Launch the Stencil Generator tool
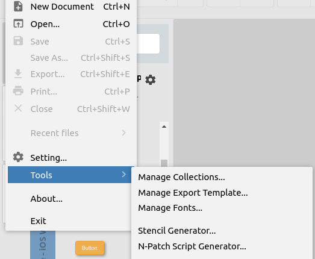This screenshot has height=259, width=315. (177, 231)
